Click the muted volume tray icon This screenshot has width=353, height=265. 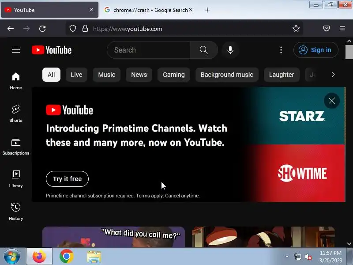pos(308,257)
